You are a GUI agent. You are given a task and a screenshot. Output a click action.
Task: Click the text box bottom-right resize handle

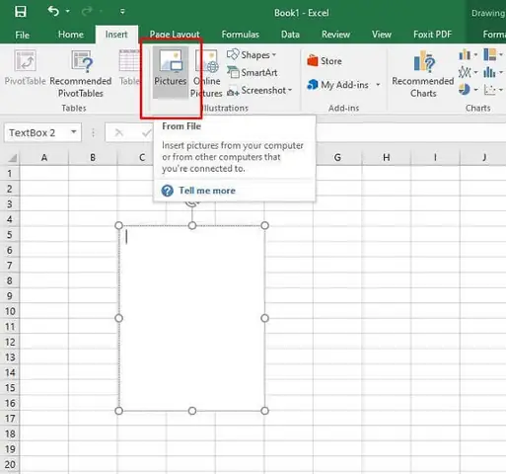click(x=264, y=411)
